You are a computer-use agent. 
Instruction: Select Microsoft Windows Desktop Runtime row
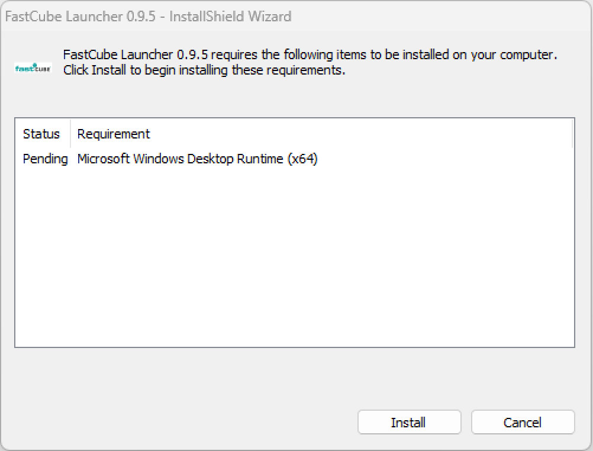pos(198,159)
